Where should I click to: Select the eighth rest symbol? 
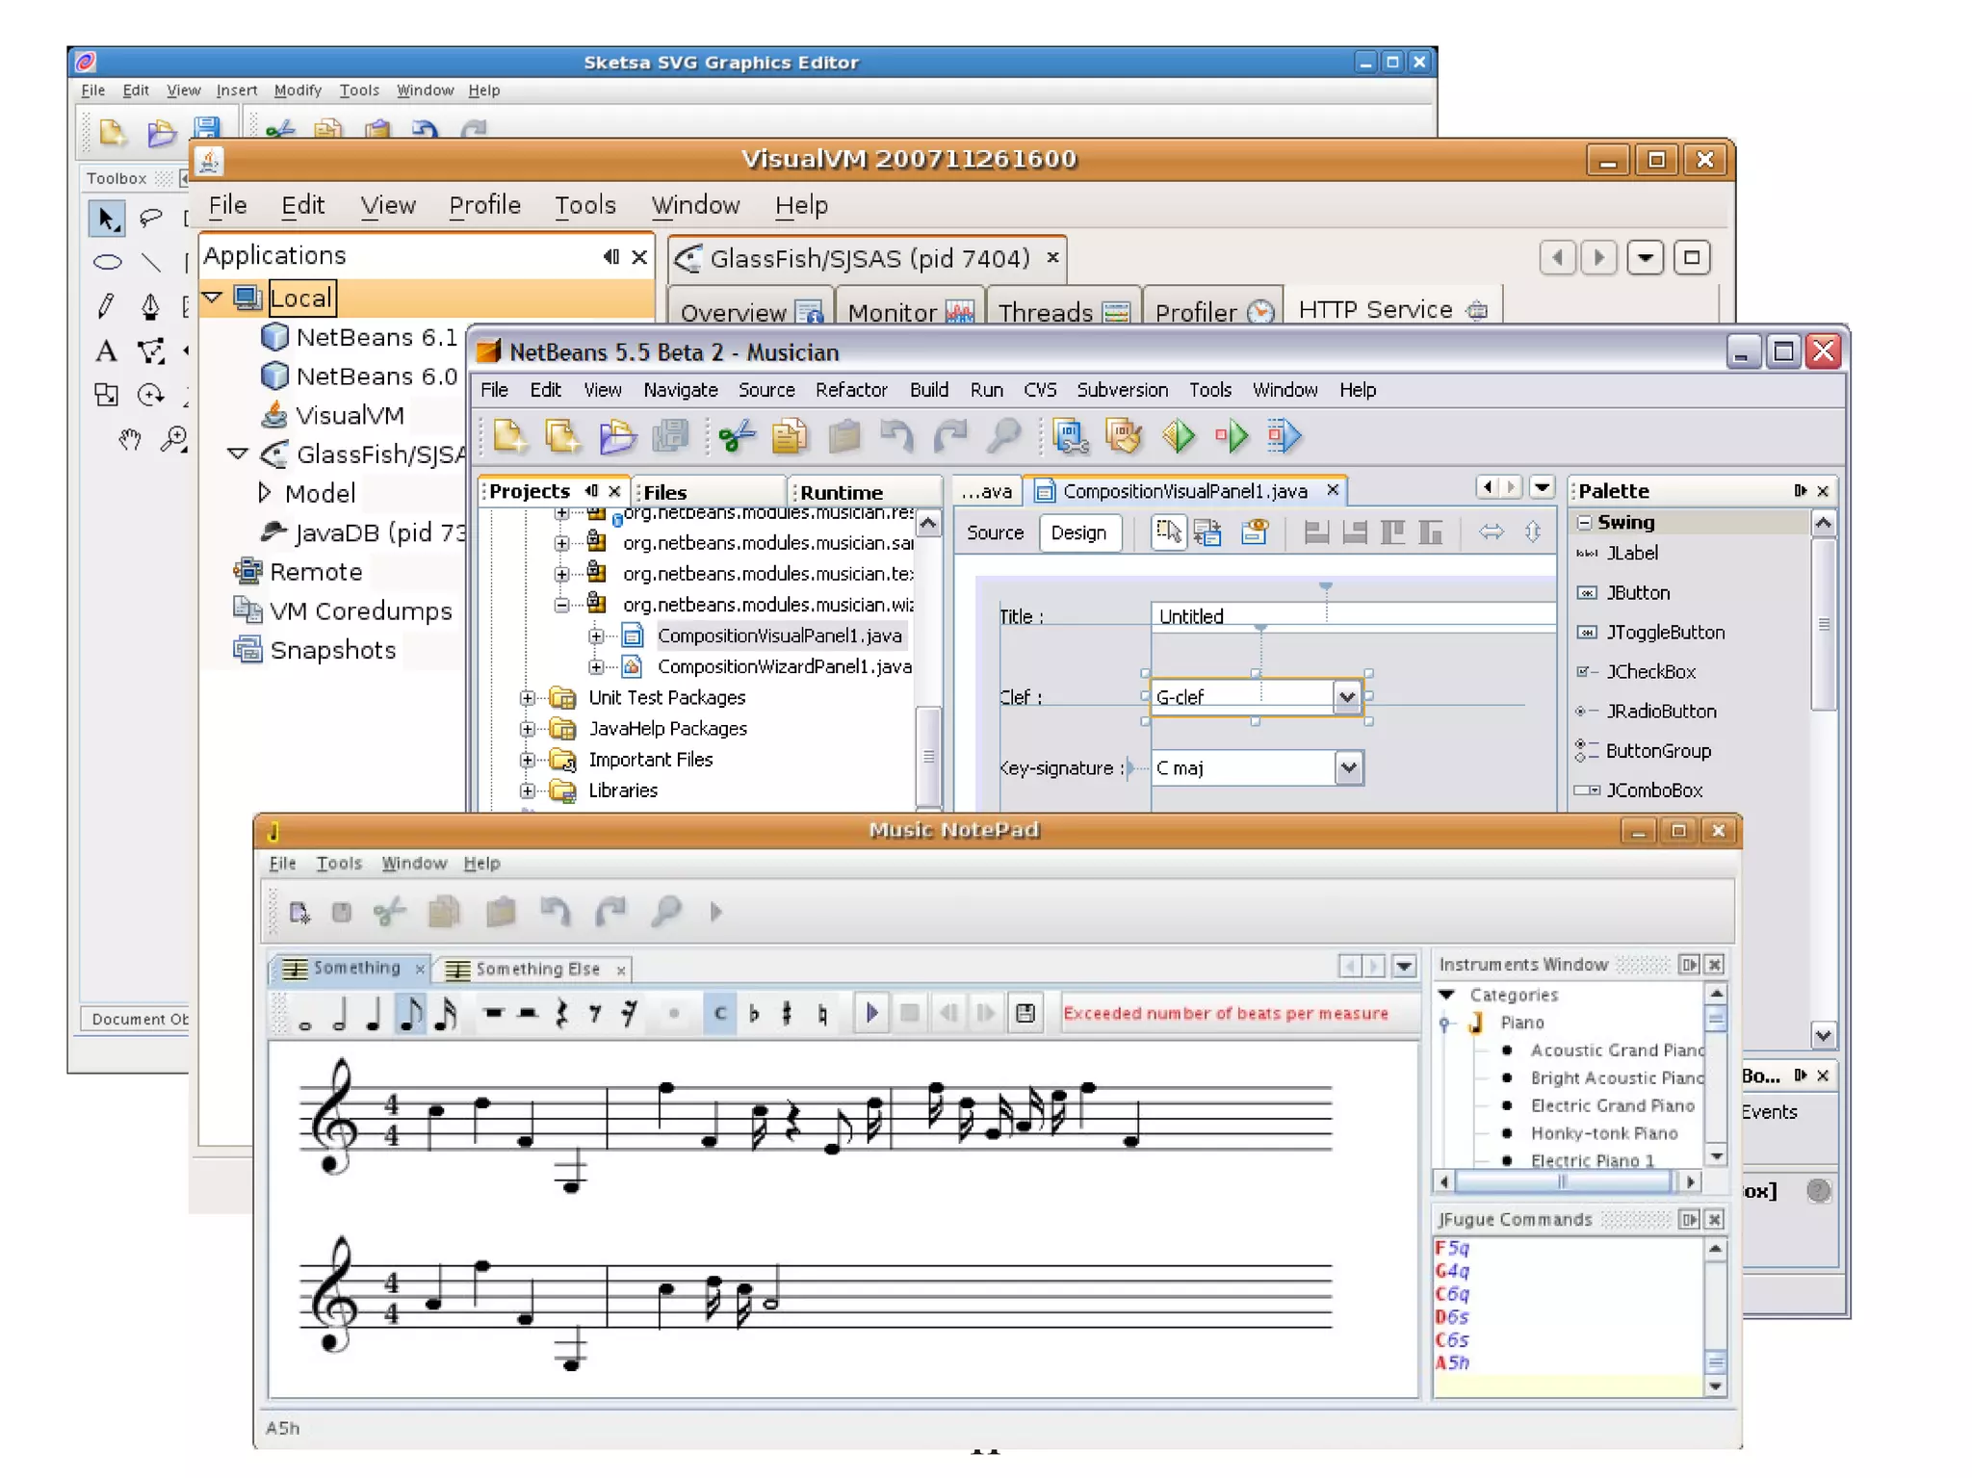point(595,1014)
